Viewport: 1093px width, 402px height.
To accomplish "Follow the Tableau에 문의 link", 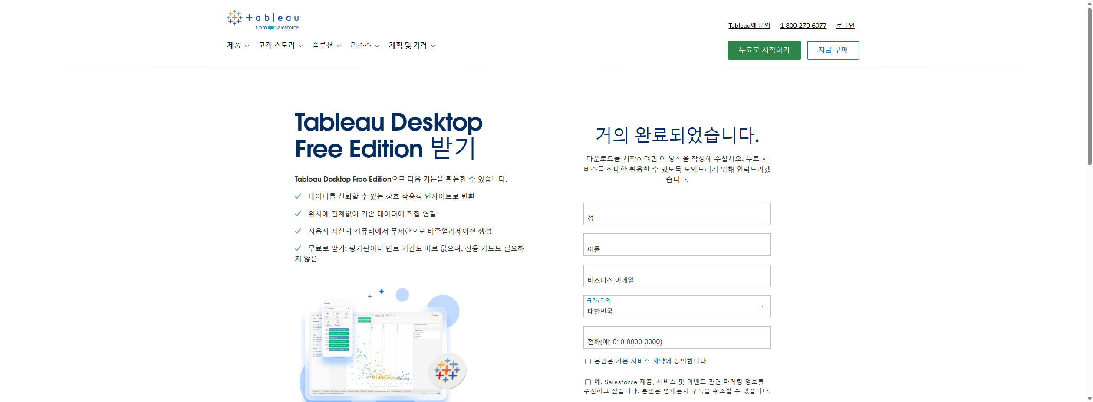I will click(x=749, y=26).
